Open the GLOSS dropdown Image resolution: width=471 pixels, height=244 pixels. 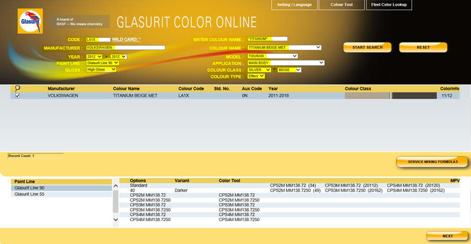point(101,70)
